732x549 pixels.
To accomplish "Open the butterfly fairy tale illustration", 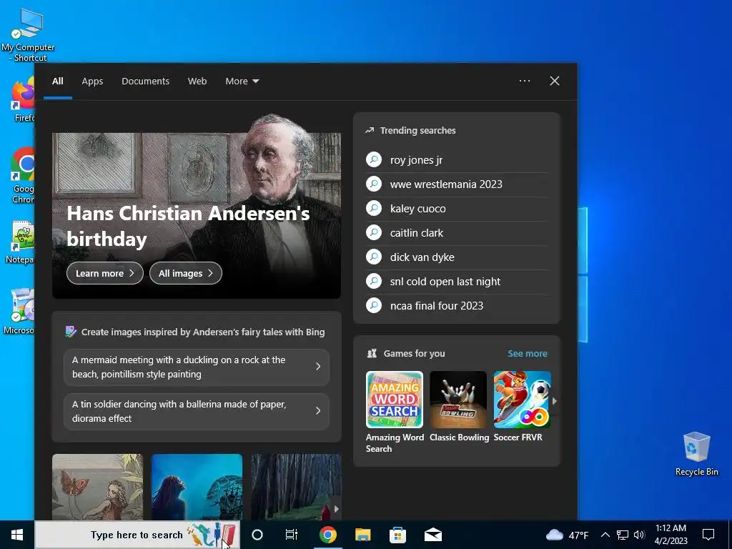I will (x=97, y=486).
